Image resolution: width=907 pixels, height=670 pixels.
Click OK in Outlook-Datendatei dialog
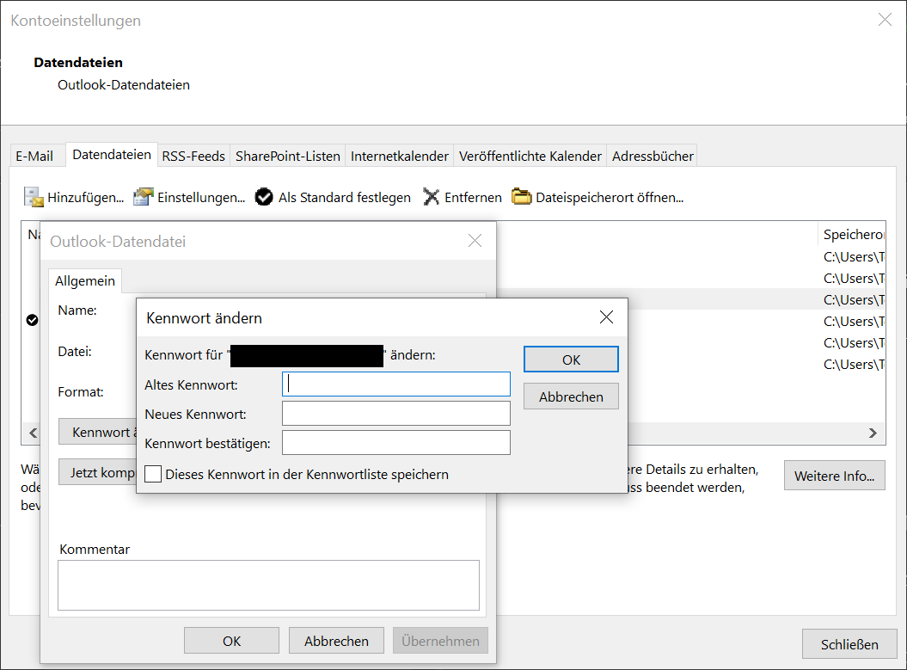pos(231,641)
